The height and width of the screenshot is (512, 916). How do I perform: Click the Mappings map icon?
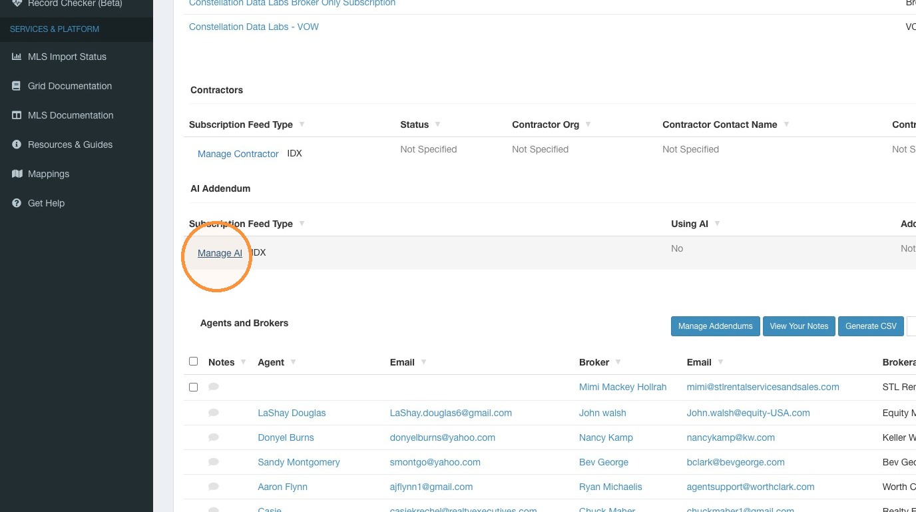tap(17, 174)
